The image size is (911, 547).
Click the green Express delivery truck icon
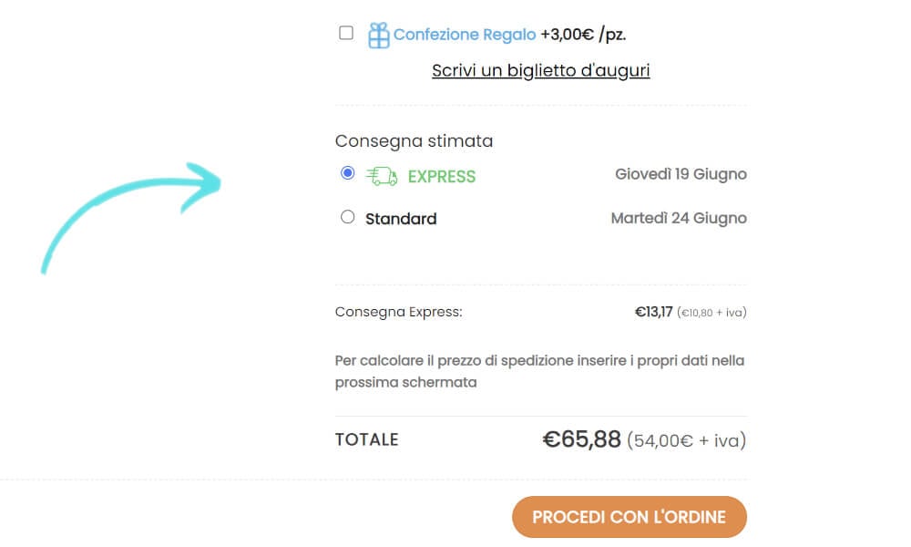pyautogui.click(x=381, y=175)
